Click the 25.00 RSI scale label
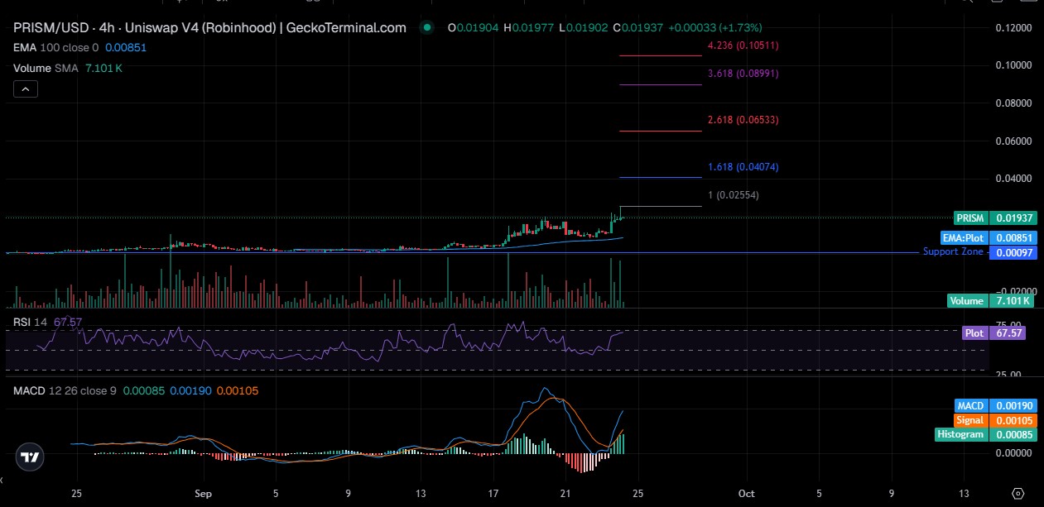 pos(1009,375)
